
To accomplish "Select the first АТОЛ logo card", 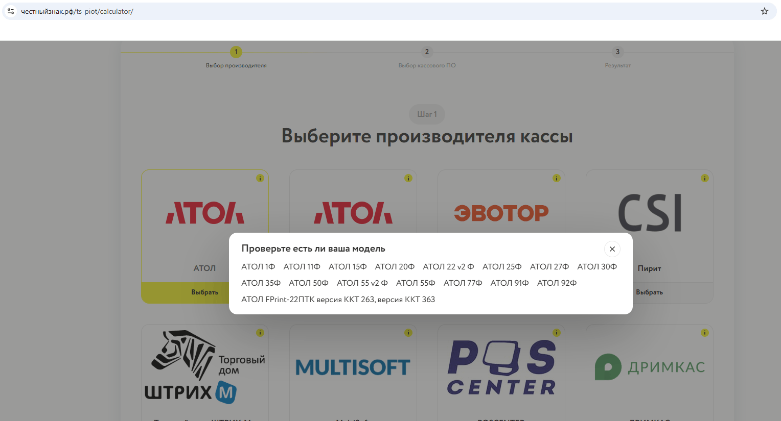I will click(205, 213).
